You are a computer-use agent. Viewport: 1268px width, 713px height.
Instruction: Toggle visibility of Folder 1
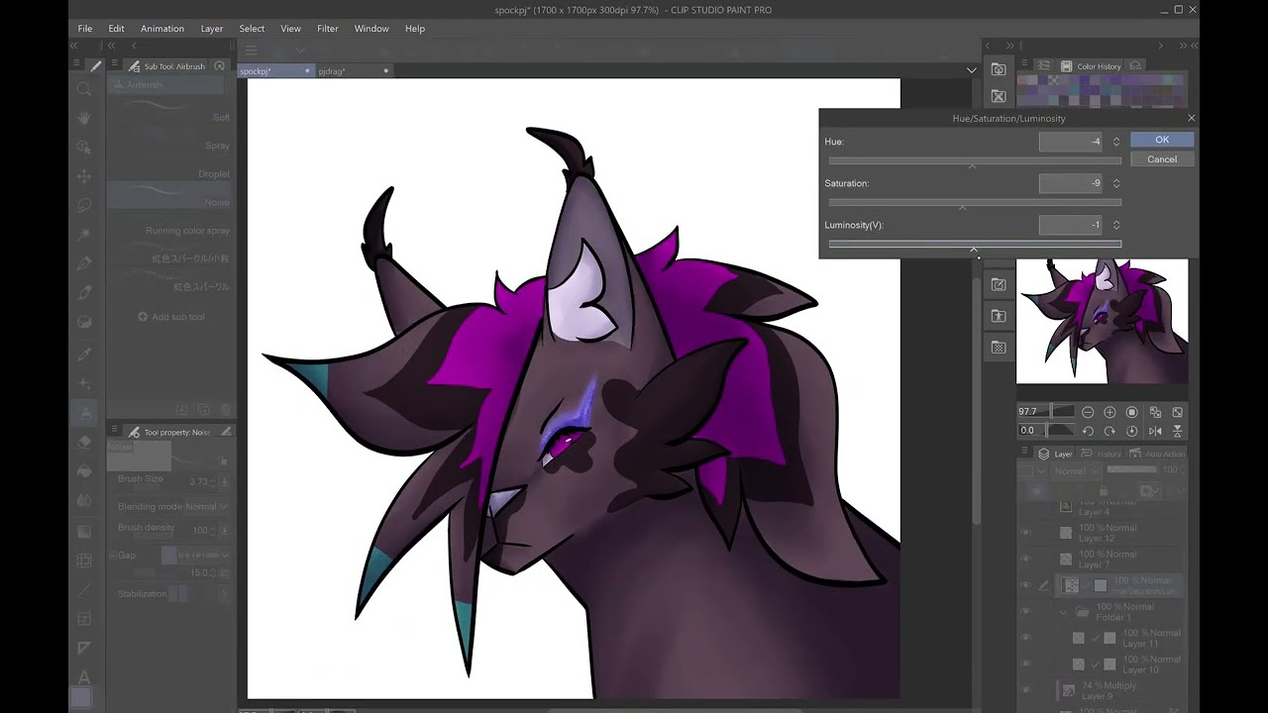click(x=1025, y=612)
